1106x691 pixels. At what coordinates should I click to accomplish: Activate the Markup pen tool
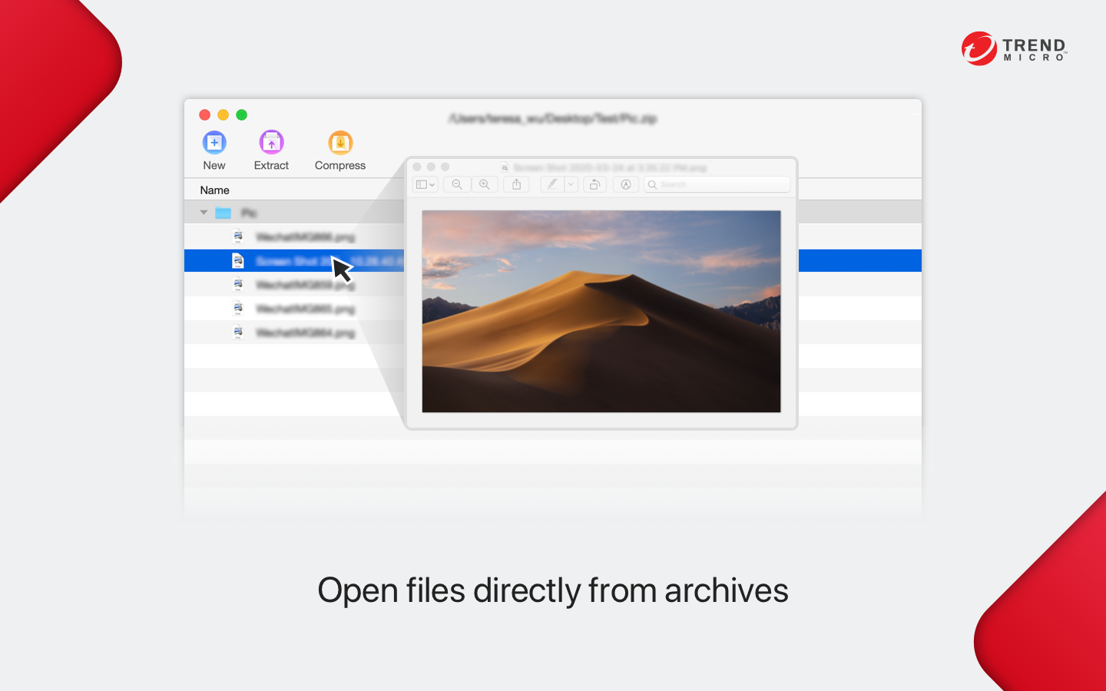(x=554, y=184)
